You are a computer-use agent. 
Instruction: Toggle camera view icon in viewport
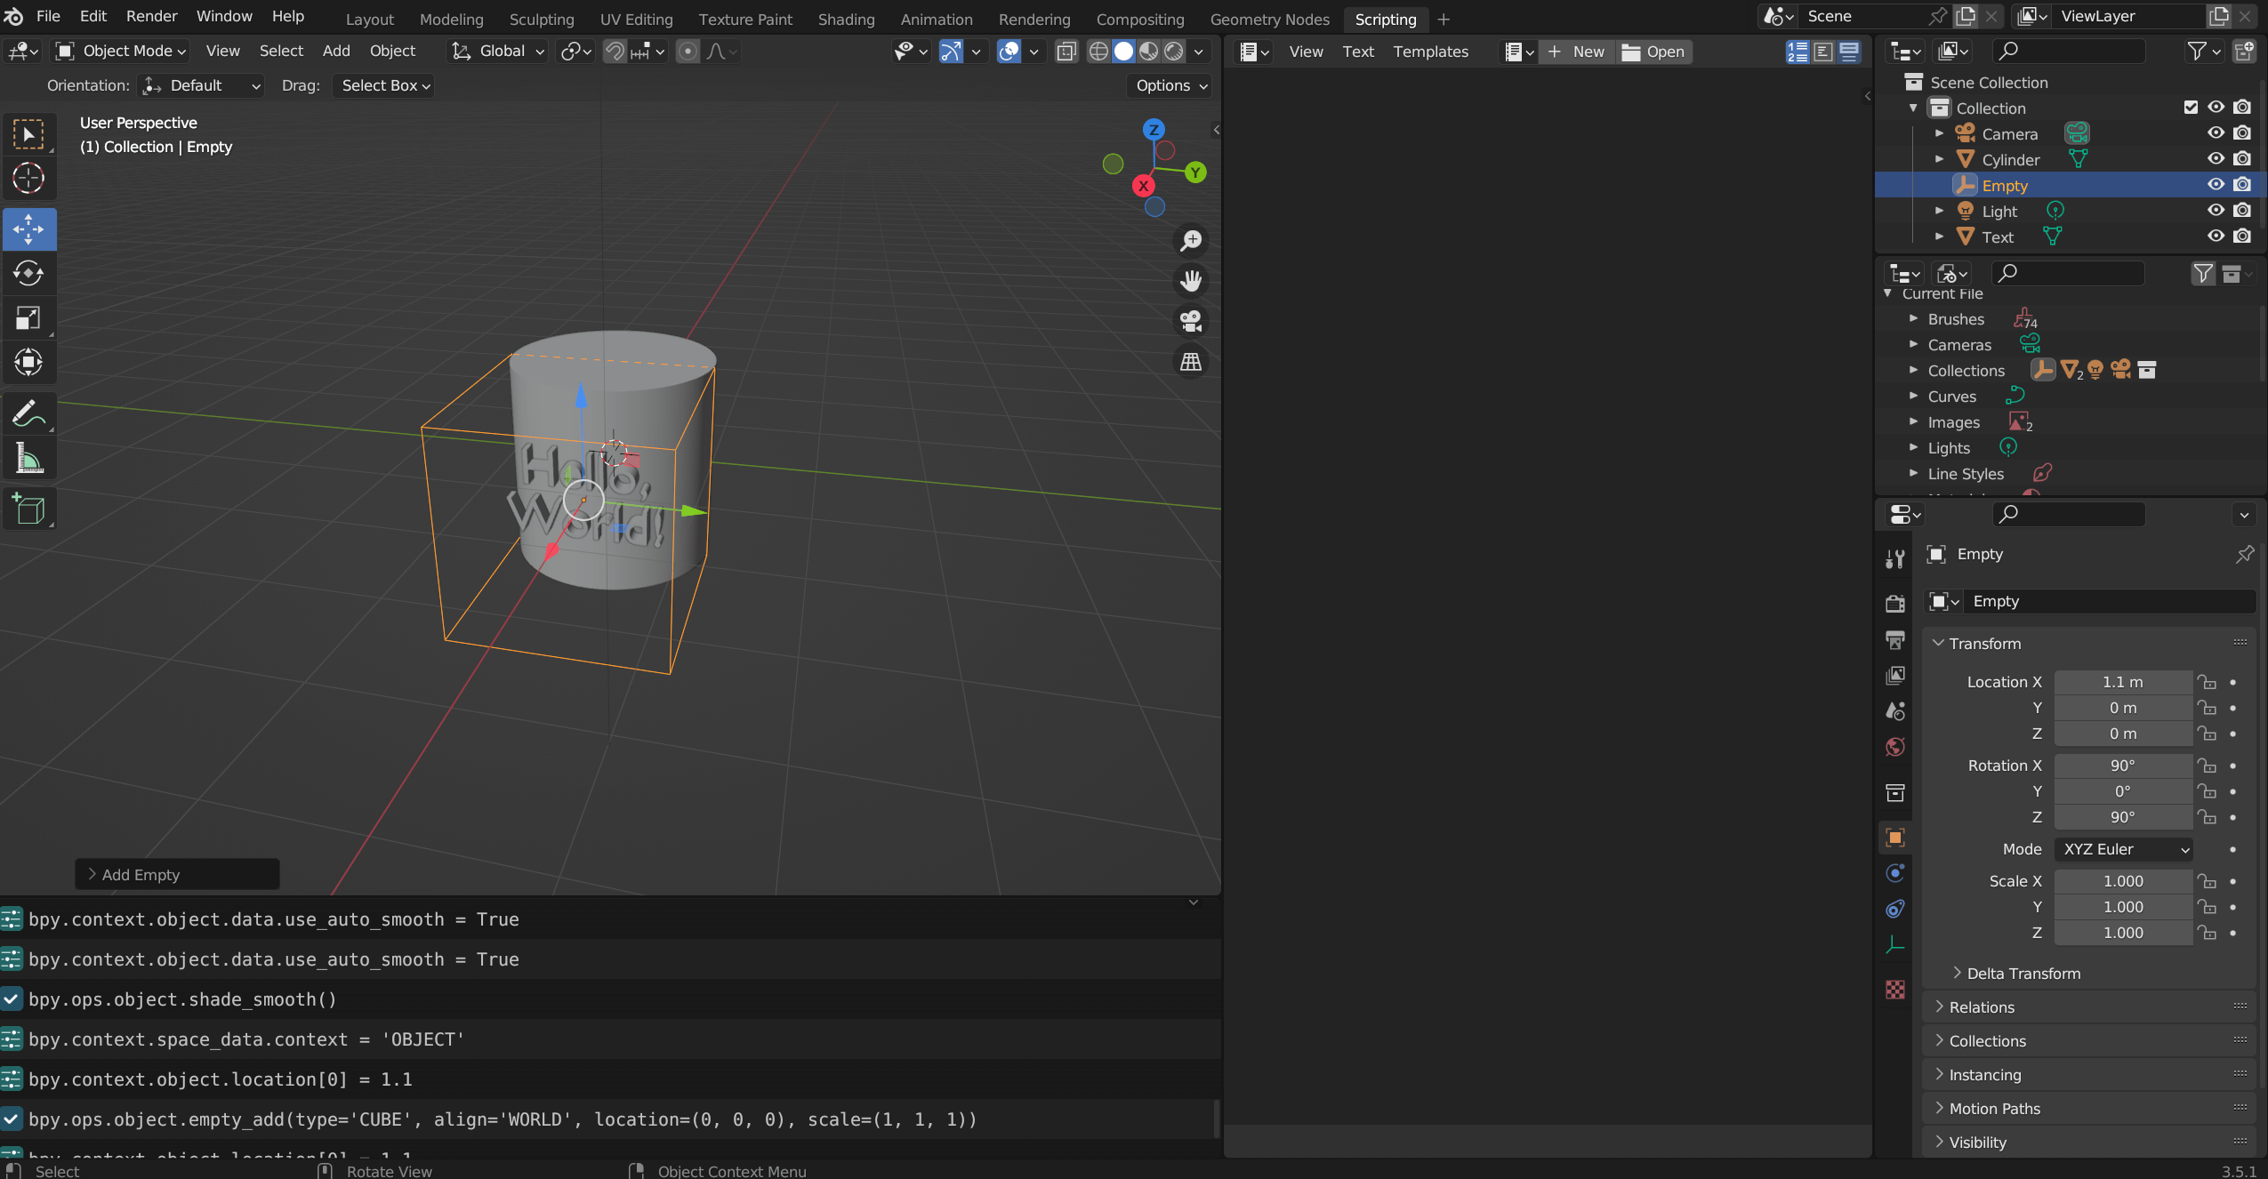pos(1190,321)
